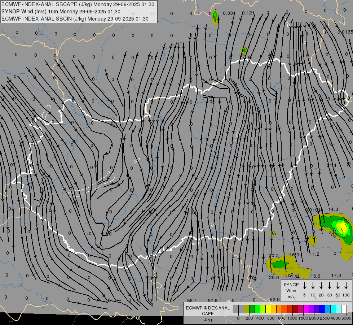The height and width of the screenshot is (325, 353).
Task: Click the small green CAPE patch near 0.334
Action: tap(215, 17)
